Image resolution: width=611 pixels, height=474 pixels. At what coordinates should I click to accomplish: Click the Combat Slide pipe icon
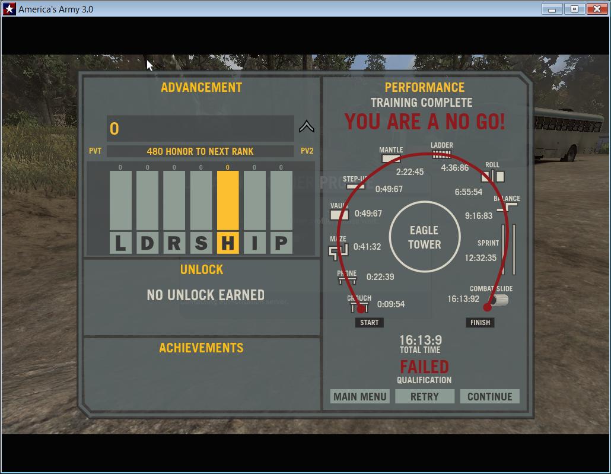tap(498, 300)
